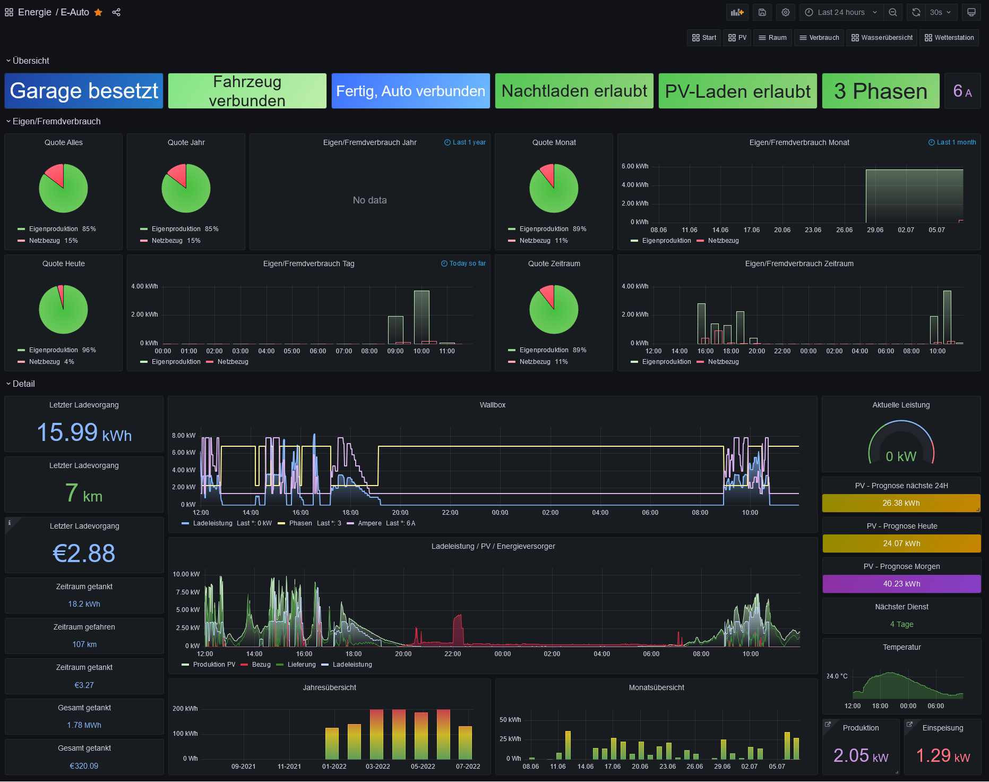Click the PV-Laden erlaubt status panel

pyautogui.click(x=738, y=91)
